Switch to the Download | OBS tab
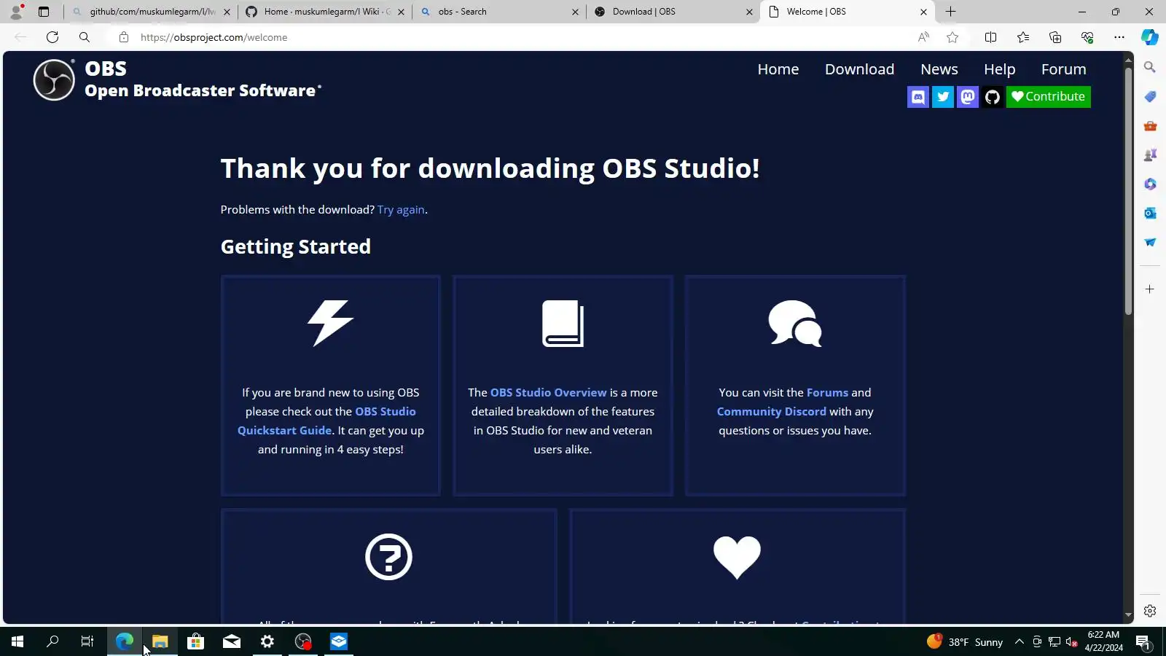The height and width of the screenshot is (656, 1166). click(x=673, y=12)
